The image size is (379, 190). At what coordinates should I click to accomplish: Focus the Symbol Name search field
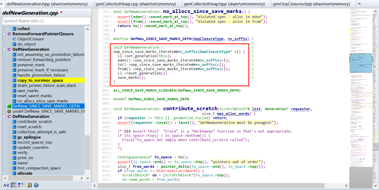pyautogui.click(x=46, y=21)
